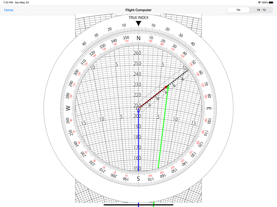Click the black 280 compass rose number

click(68, 96)
